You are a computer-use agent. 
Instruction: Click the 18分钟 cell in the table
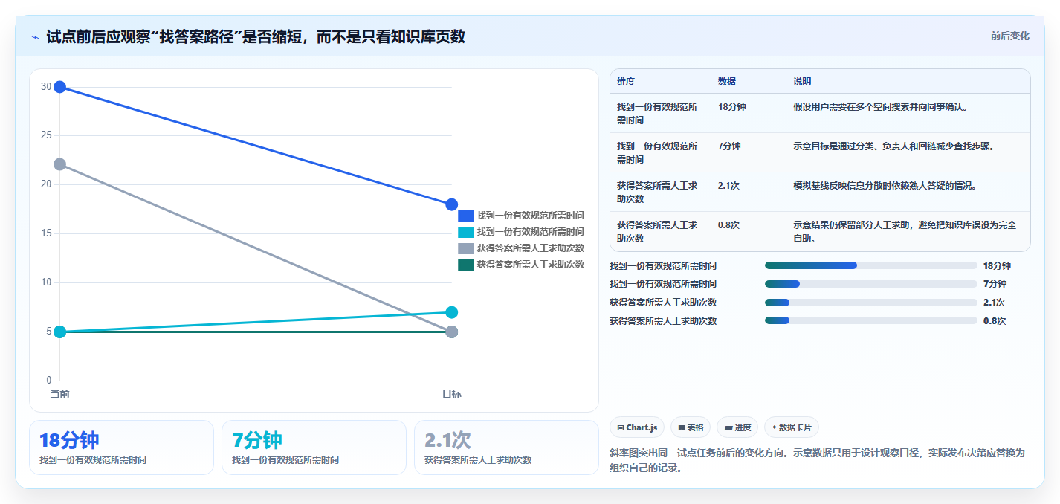731,106
